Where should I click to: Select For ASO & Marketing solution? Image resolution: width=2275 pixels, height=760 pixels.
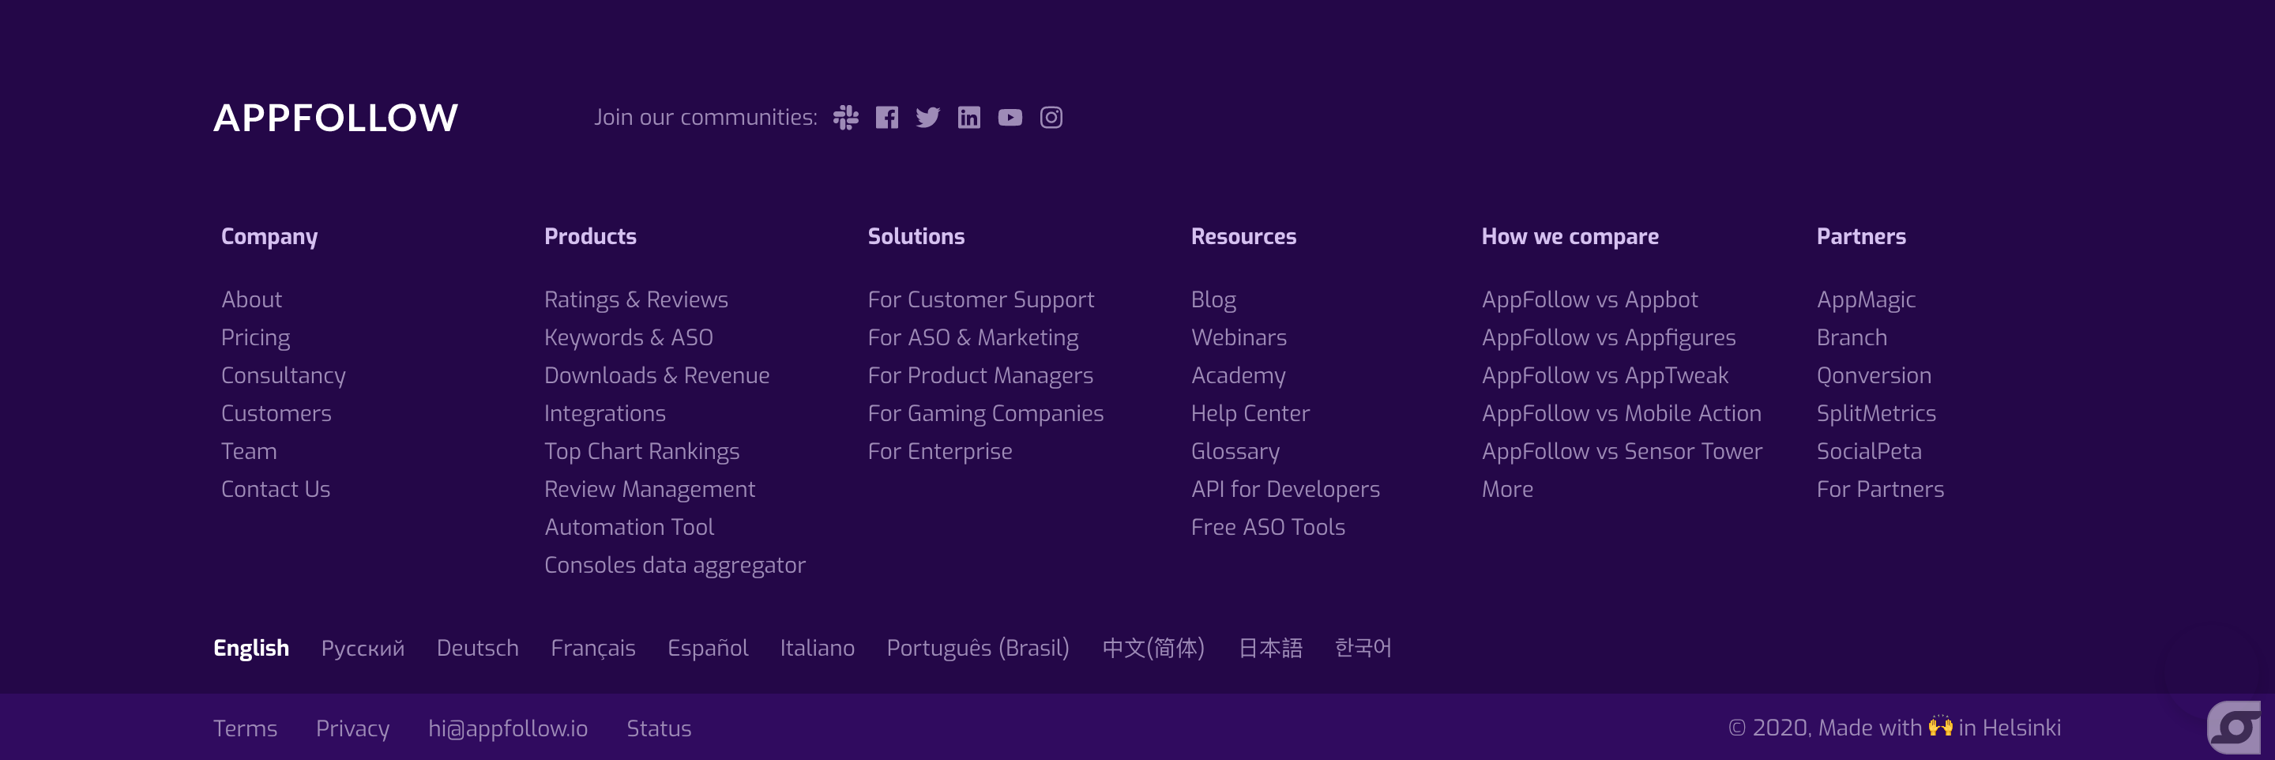tap(973, 337)
